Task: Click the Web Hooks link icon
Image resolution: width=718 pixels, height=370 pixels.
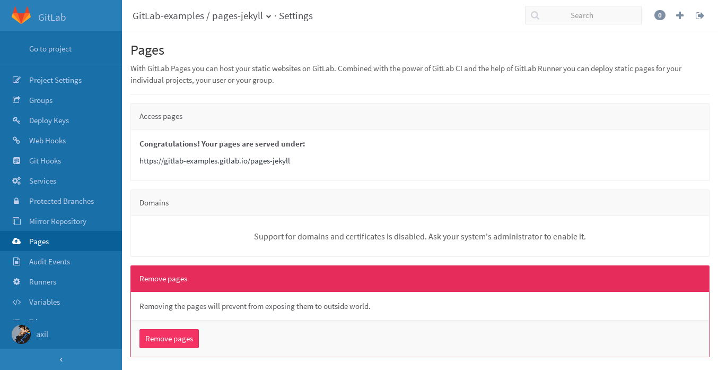Action: [16, 141]
